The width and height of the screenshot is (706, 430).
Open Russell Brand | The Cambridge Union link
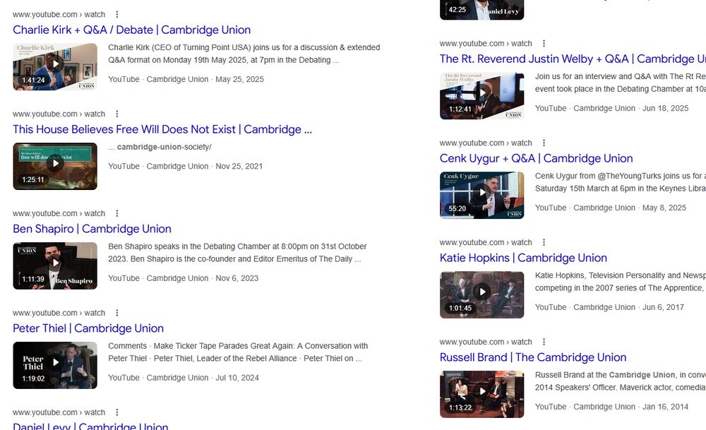pos(533,357)
